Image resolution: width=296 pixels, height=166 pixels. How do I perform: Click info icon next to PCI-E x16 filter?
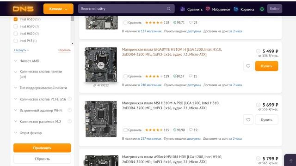click(70, 99)
